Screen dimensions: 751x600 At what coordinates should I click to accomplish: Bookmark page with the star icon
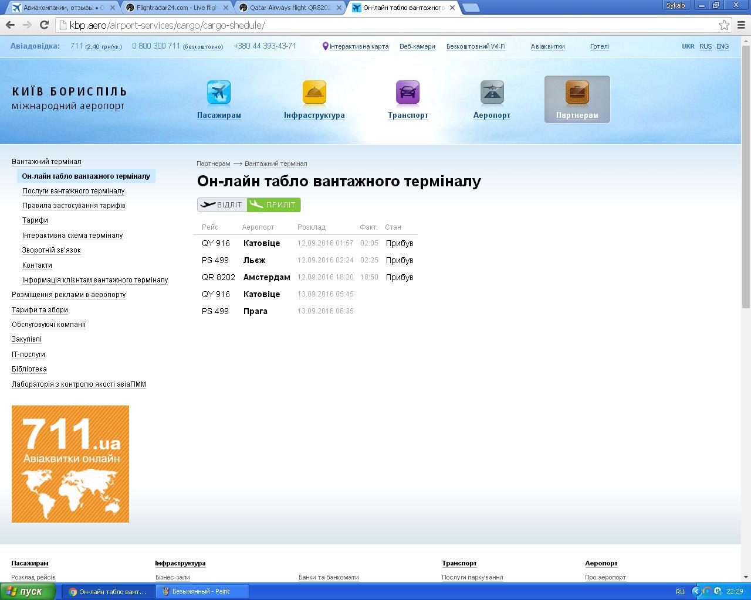coord(724,25)
